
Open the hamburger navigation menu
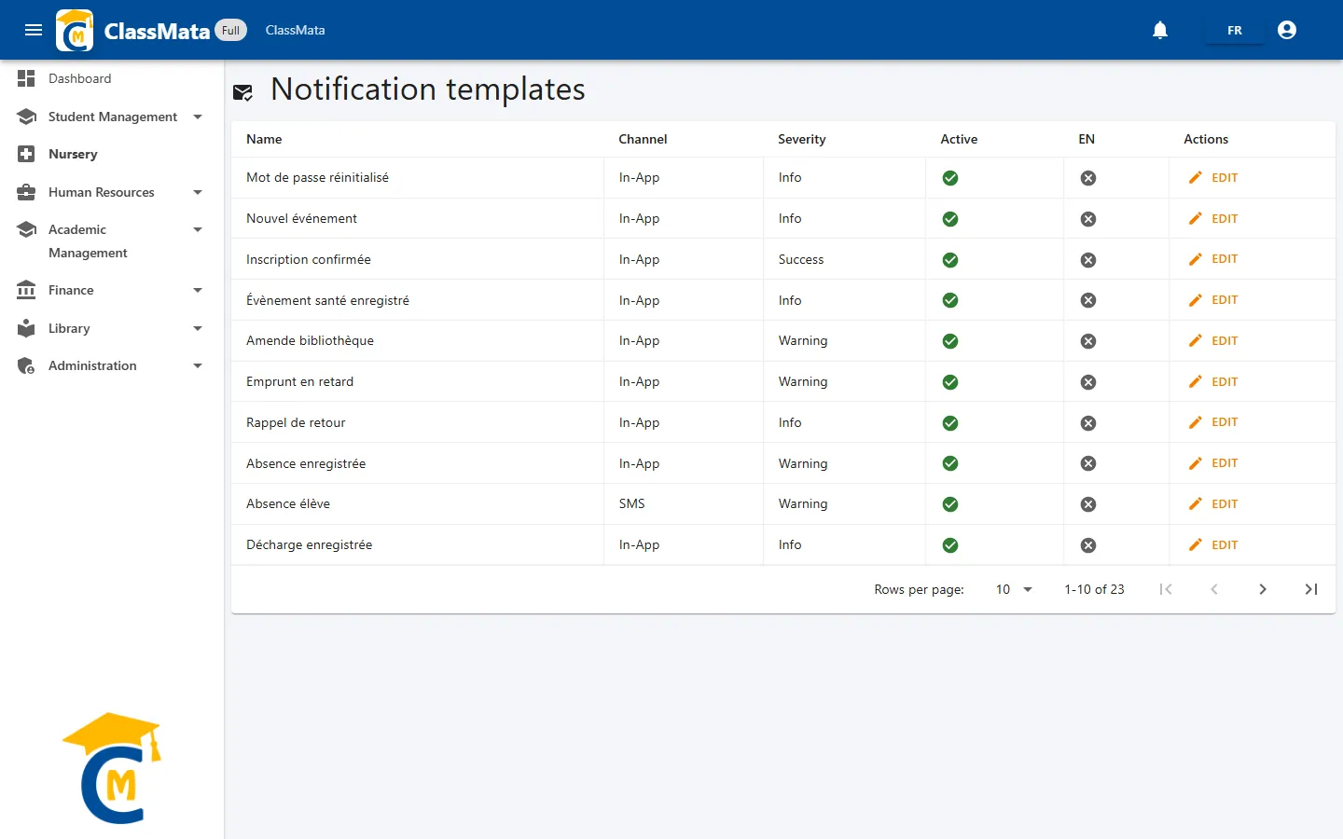[x=34, y=30]
